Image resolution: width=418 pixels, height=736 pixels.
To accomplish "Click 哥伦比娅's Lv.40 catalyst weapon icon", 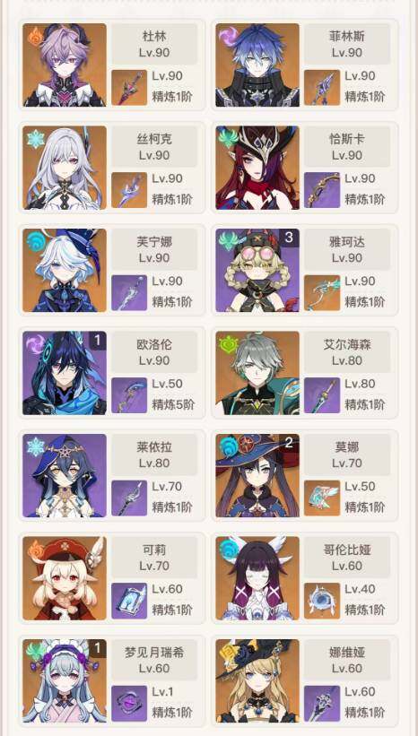I will click(x=322, y=601).
